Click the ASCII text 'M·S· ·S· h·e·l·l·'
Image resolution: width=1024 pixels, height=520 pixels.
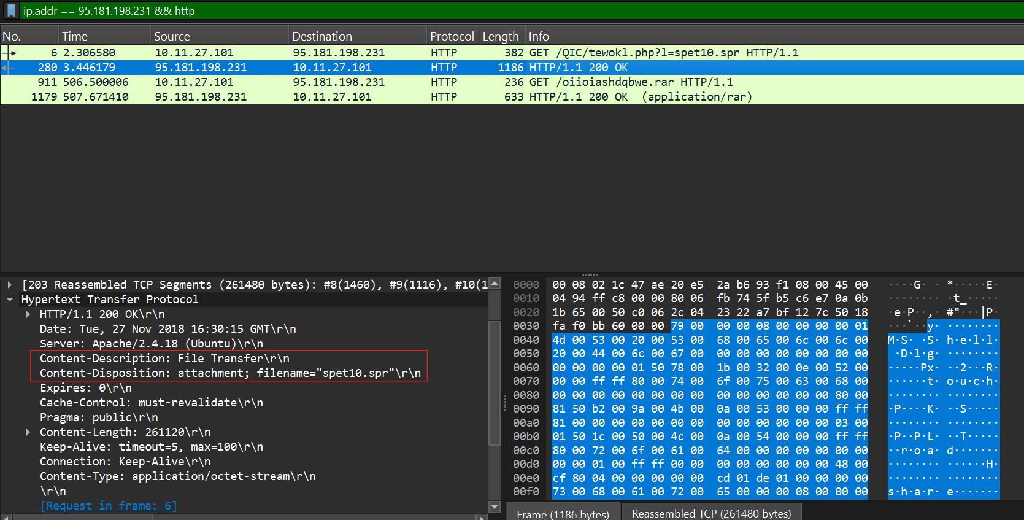click(943, 340)
